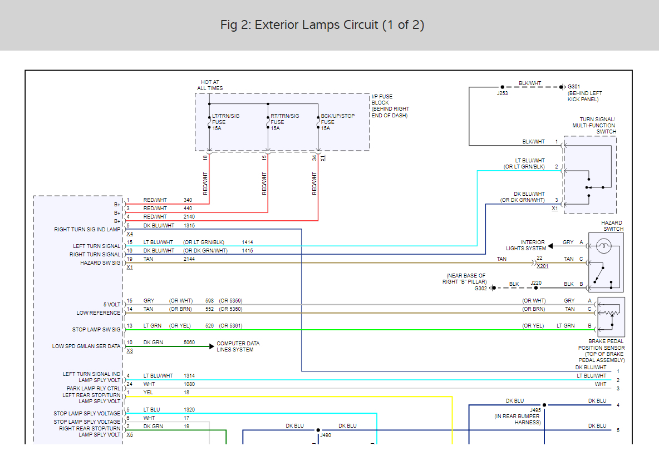Click the "RIGHT TURN SIG IND LAMP" pin label
Image resolution: width=659 pixels, height=466 pixels.
tap(87, 230)
